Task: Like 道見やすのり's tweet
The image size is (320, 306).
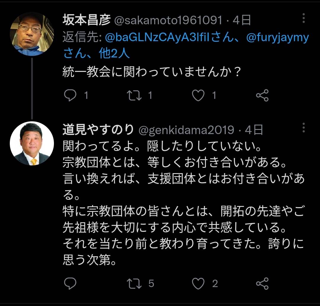Action: (x=198, y=284)
